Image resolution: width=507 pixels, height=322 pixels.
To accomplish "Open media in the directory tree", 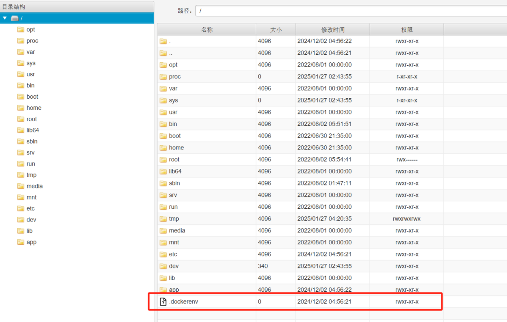I will 34,186.
